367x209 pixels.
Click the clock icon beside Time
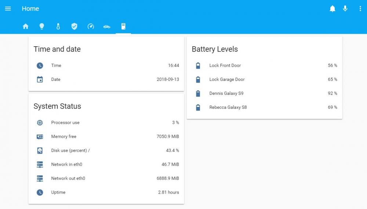(40, 65)
